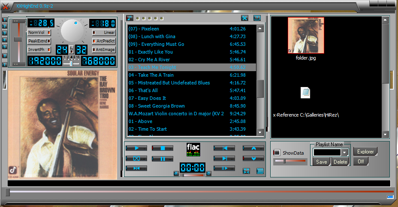Click the exclamation button in left sidebar

(x=4, y=65)
